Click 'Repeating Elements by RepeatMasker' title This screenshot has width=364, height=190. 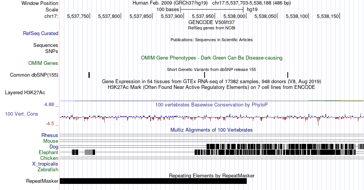tap(212, 176)
